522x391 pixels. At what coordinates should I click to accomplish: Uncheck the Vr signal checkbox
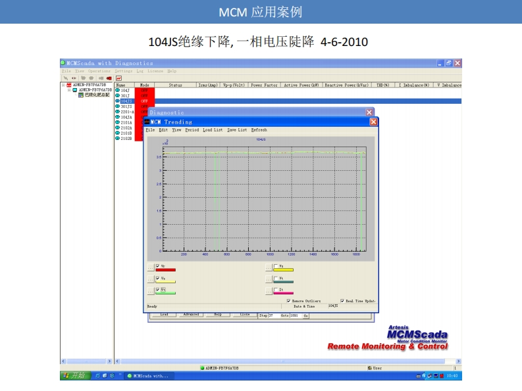click(x=157, y=265)
